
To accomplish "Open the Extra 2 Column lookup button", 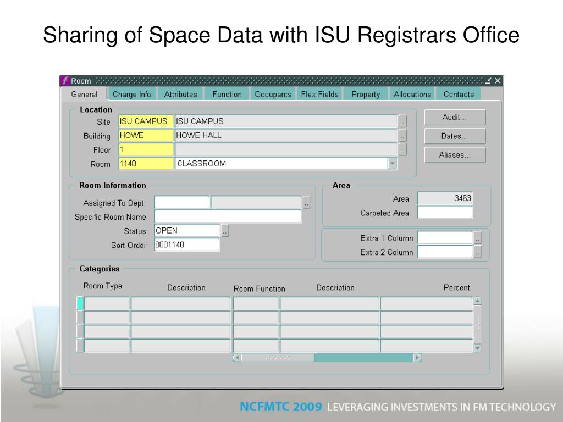I will pos(478,252).
